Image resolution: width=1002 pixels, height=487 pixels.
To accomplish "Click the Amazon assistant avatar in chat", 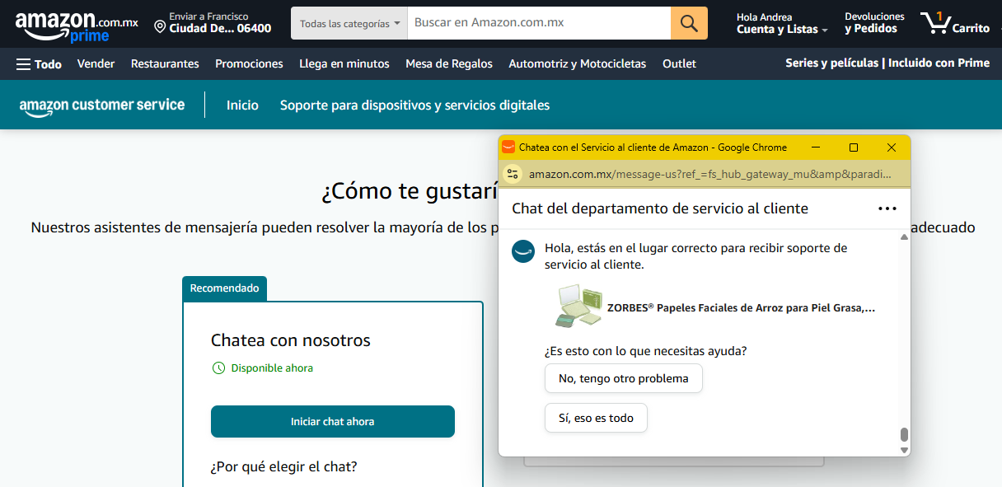I will coord(523,251).
